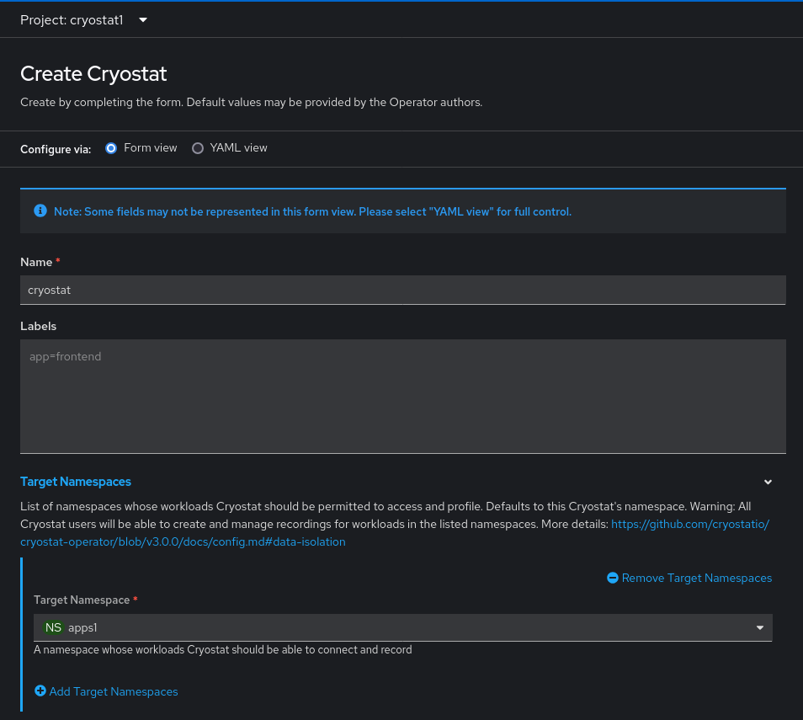Screen dimensions: 803x720
Task: Click the YAML view label text
Action: click(239, 147)
